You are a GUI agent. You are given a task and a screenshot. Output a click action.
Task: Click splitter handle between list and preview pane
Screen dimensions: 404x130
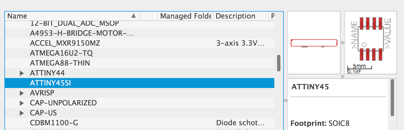tap(286, 101)
